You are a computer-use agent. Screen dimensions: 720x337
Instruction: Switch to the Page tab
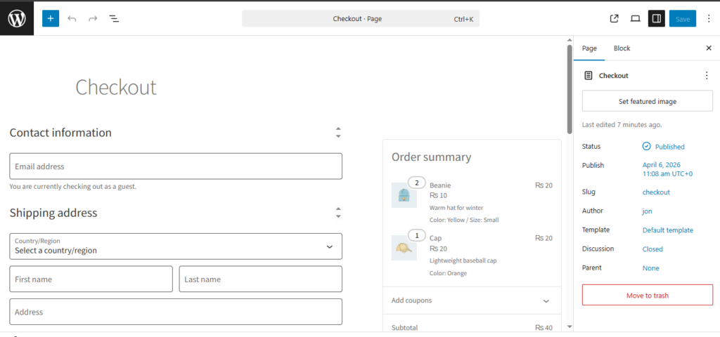coord(589,48)
